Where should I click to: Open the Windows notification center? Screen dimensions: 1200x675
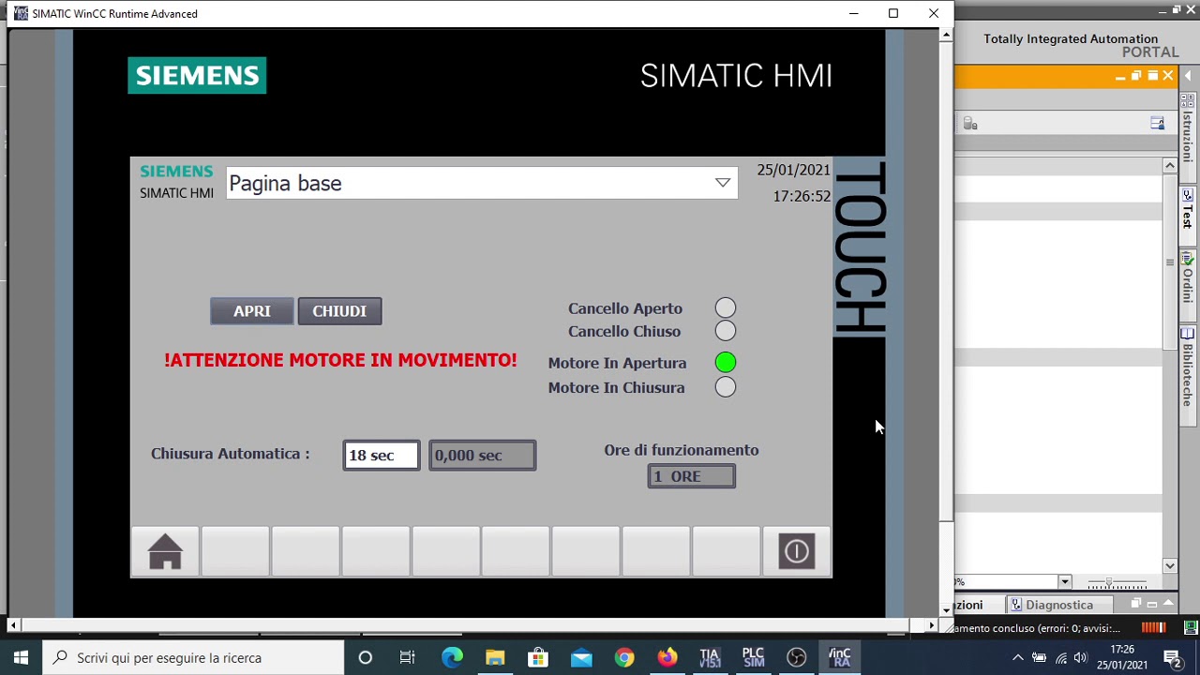click(x=1172, y=658)
